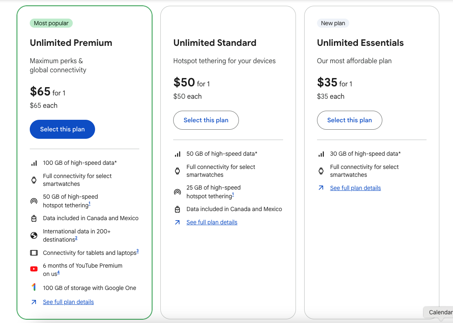
Task: Click hotspot icon in Premium plan
Action: [x=34, y=201]
